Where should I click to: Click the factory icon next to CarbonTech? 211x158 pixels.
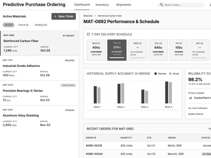(x=190, y=98)
